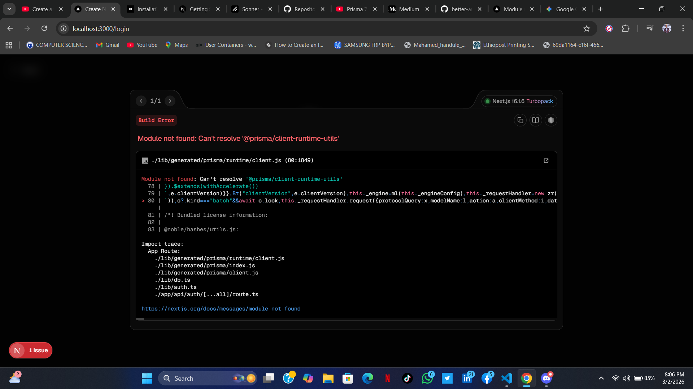Open client.js source in external editor
This screenshot has height=389, width=693.
pos(546,160)
